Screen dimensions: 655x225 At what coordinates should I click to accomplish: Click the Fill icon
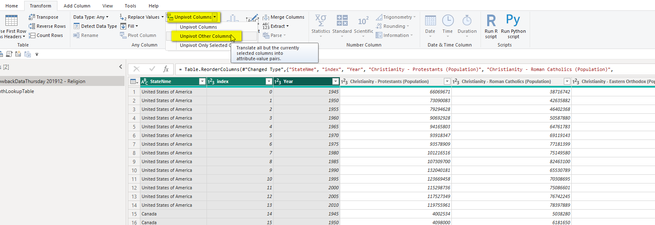pos(123,26)
